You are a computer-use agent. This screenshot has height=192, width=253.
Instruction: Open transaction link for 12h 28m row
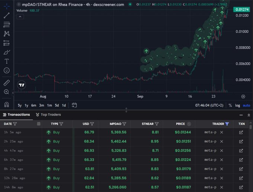tap(241, 178)
